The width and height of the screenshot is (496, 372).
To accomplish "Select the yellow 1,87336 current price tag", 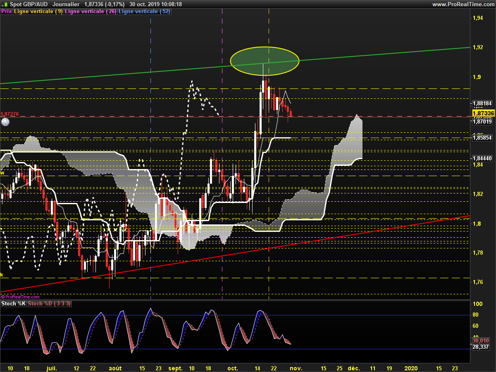I will coord(483,113).
